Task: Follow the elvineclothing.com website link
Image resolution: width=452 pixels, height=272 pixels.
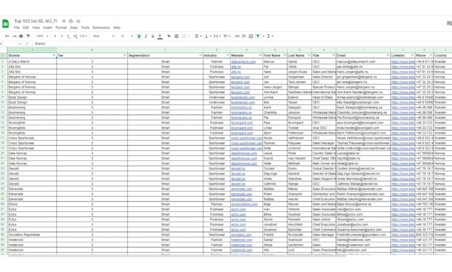Action: click(245, 204)
